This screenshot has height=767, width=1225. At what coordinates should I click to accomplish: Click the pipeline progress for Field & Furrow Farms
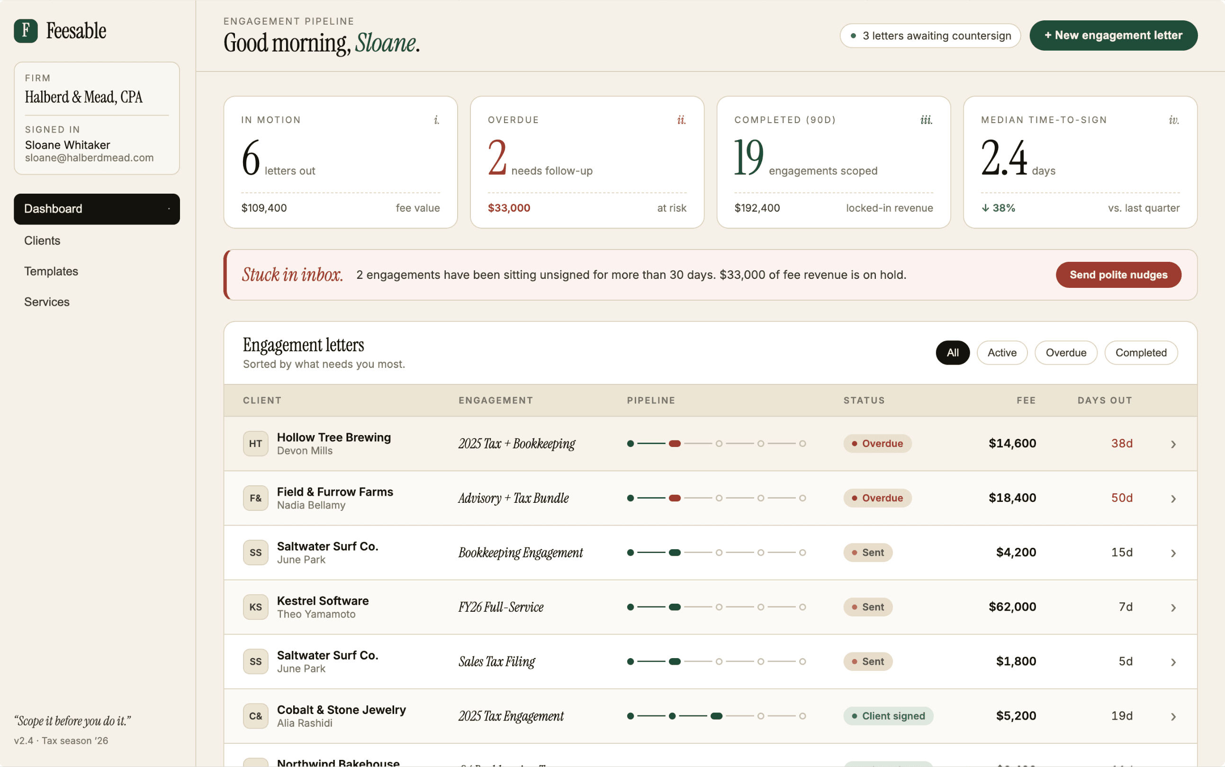click(x=717, y=498)
